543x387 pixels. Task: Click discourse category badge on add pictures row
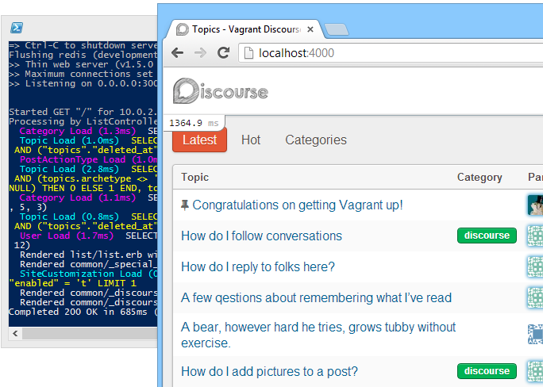pos(487,371)
